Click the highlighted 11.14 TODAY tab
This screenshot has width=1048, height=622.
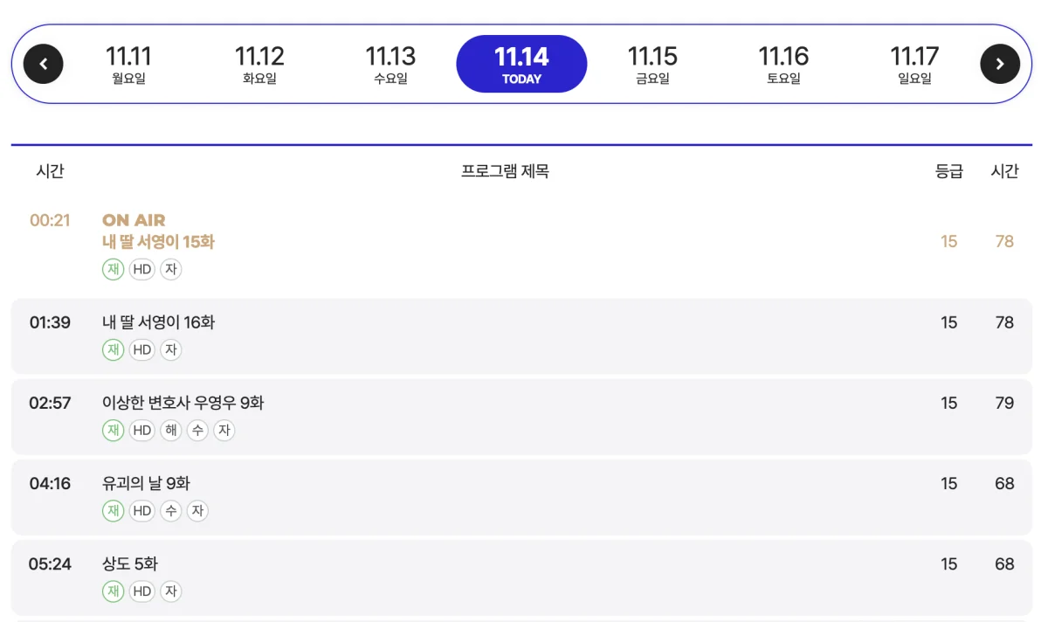[521, 63]
